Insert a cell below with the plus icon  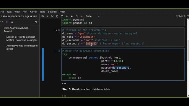click(47, 16)
